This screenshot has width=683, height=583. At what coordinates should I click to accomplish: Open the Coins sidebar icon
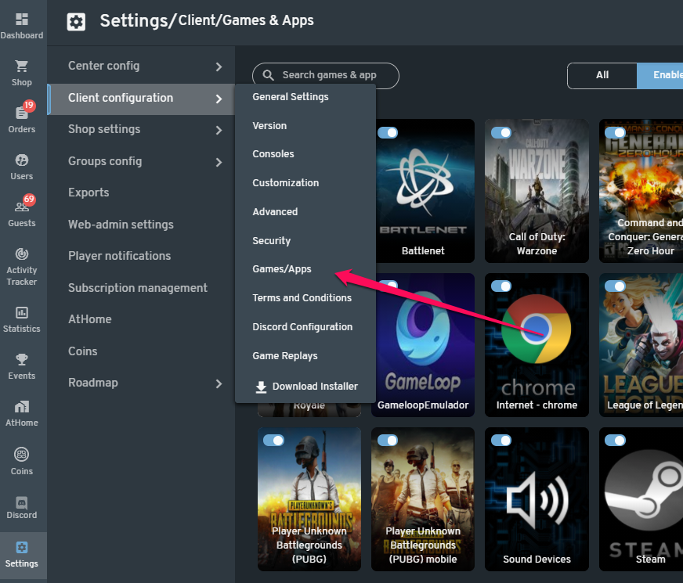pyautogui.click(x=22, y=455)
